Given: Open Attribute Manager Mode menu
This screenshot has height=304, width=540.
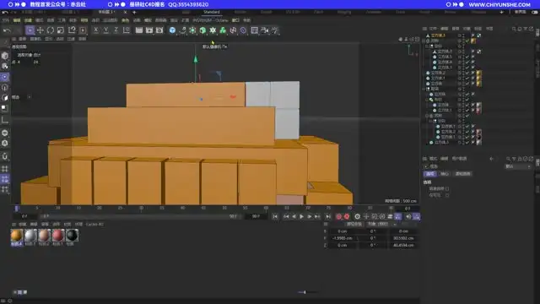Looking at the screenshot, I should coord(433,159).
